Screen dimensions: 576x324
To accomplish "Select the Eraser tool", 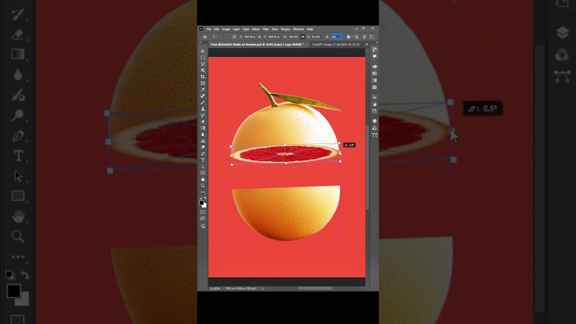I will [x=202, y=121].
